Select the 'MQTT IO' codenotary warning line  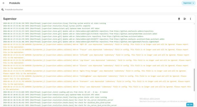96,46
